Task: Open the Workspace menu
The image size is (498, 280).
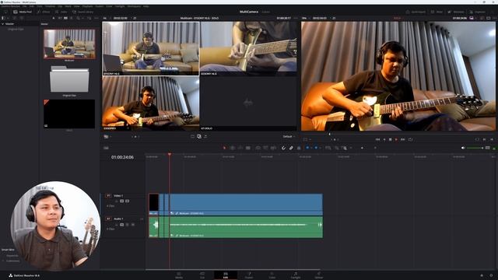Action: (x=134, y=6)
